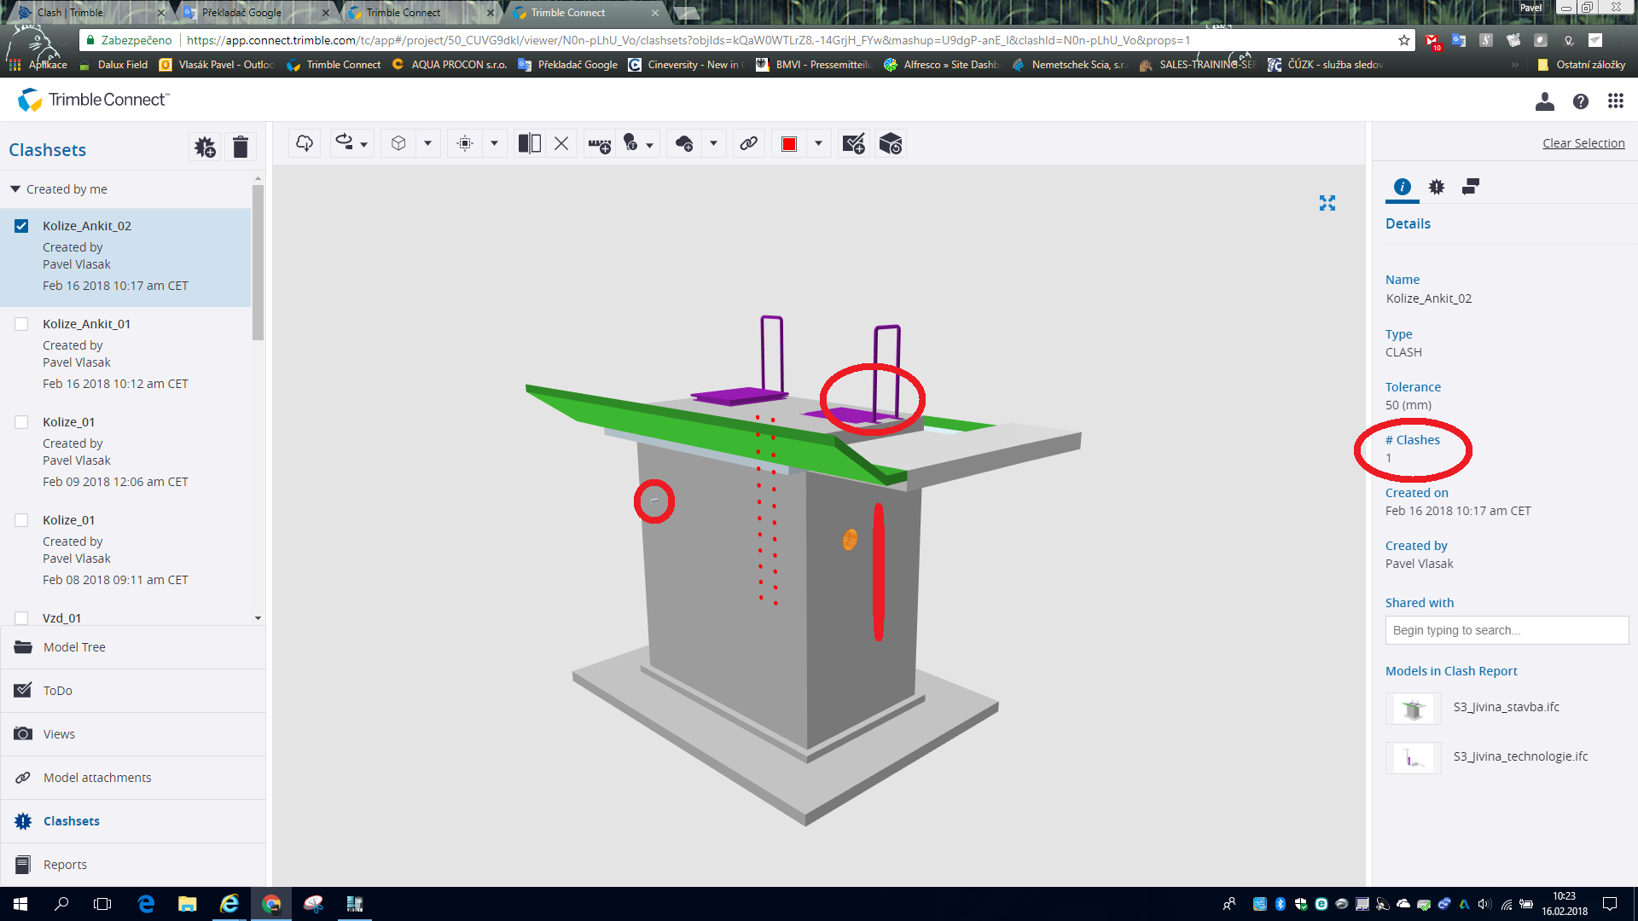This screenshot has height=921, width=1638.
Task: Click the Clear Selection link
Action: coord(1584,142)
